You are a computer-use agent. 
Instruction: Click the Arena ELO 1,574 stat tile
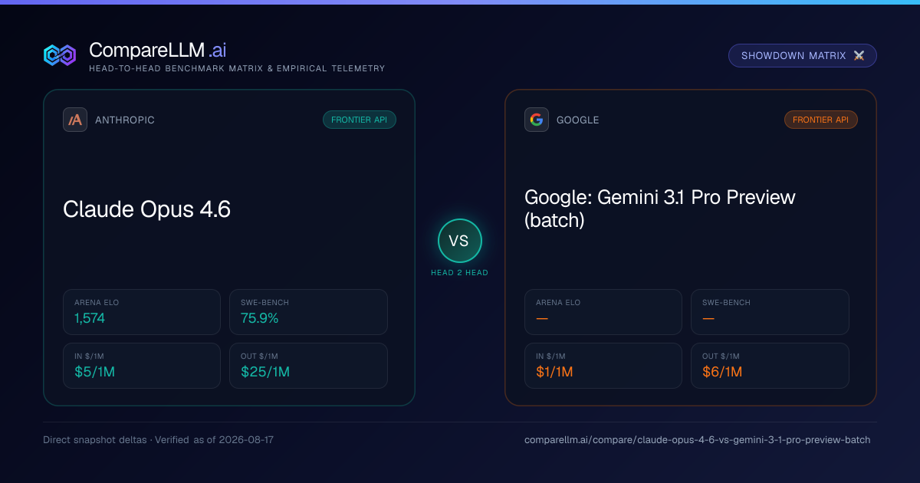(142, 312)
